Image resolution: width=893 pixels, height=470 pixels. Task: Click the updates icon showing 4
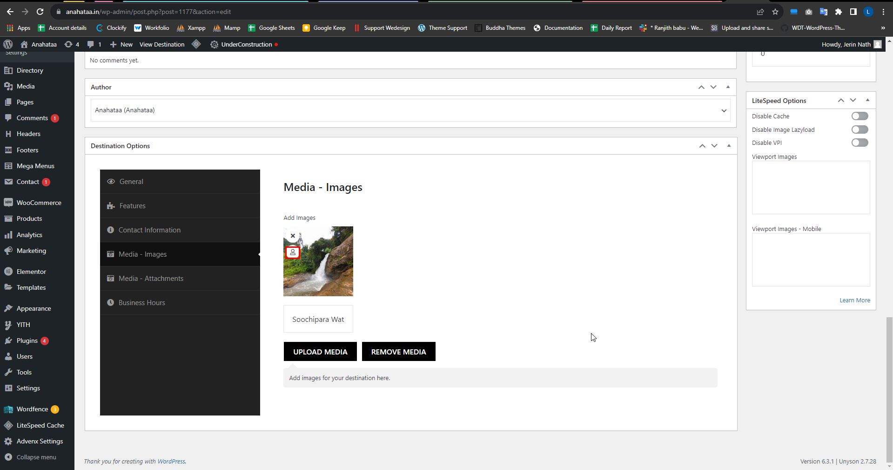[x=72, y=44]
